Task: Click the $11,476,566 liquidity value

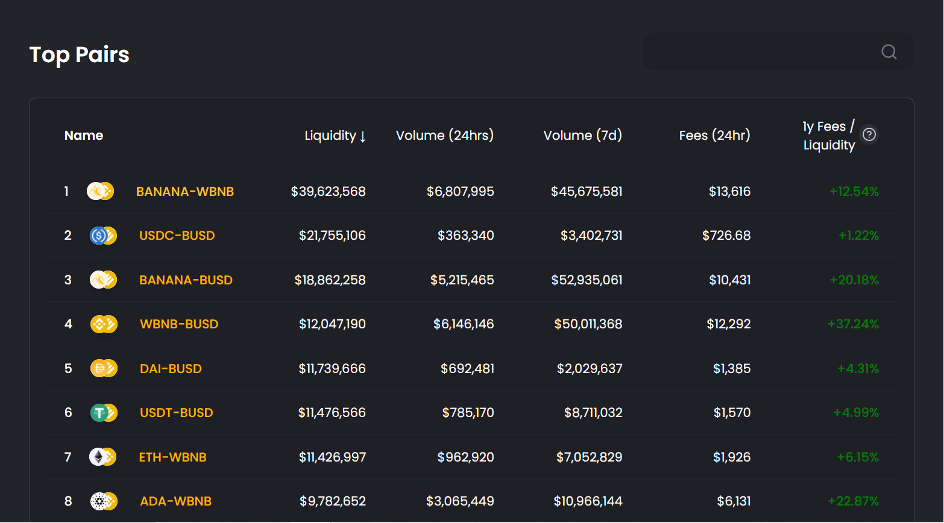Action: click(332, 413)
